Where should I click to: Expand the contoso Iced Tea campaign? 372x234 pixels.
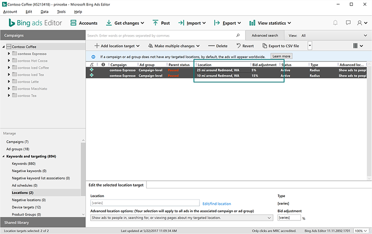pos(9,74)
